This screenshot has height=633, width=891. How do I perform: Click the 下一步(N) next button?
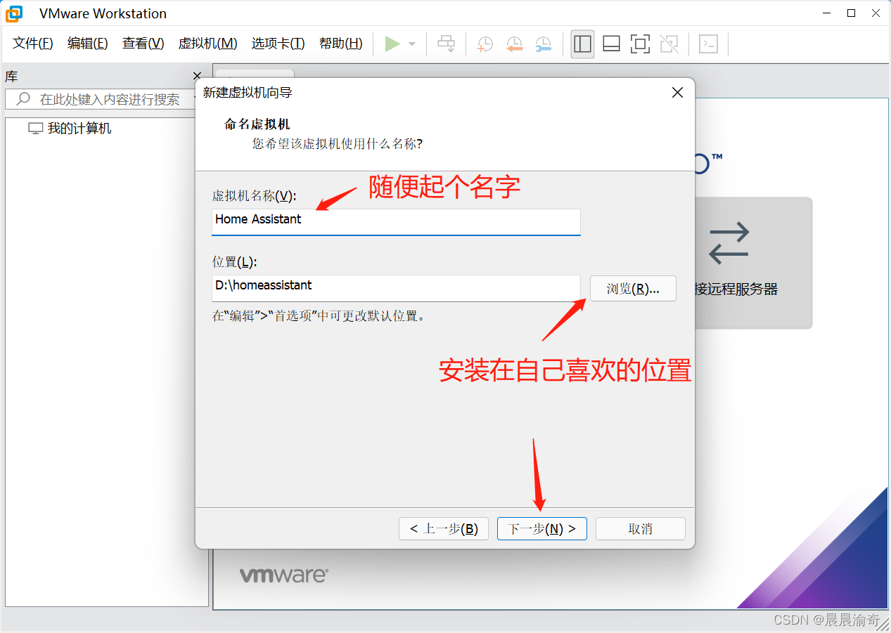coord(542,529)
